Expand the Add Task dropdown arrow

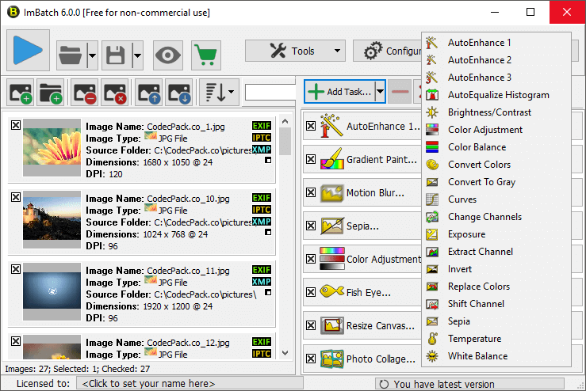[x=380, y=92]
